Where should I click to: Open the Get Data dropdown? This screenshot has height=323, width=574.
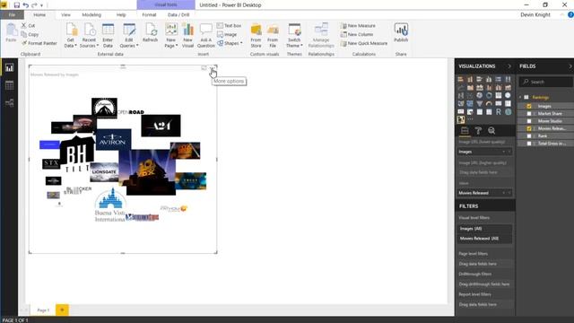point(70,36)
